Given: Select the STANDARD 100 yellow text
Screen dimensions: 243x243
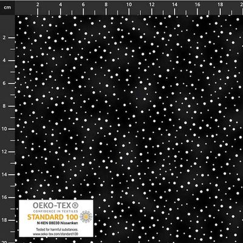Looking at the screenshot, I should click(x=53, y=217).
